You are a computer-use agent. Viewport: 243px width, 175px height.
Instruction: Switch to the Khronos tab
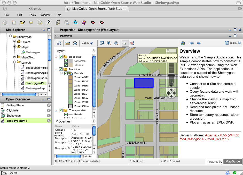click(x=34, y=9)
